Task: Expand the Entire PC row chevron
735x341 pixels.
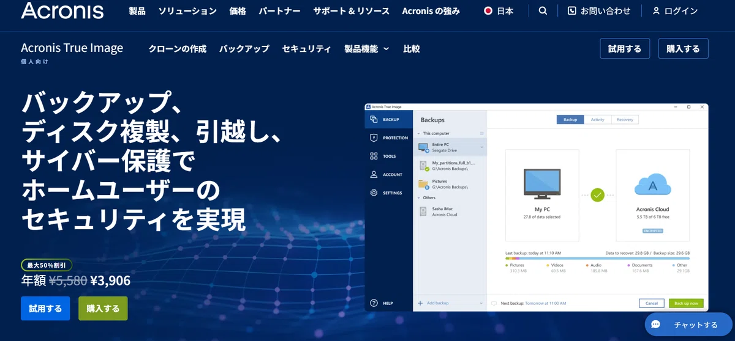Action: (482, 147)
